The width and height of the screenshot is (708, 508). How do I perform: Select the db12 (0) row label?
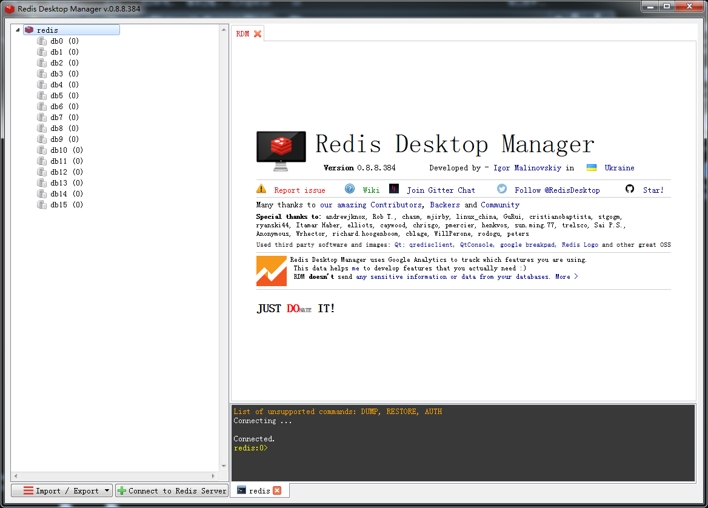coord(67,172)
